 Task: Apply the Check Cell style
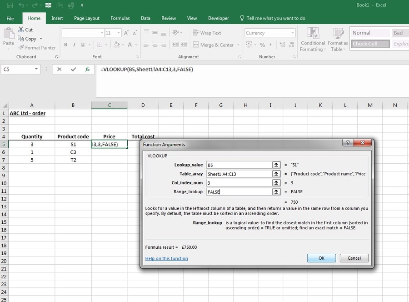(x=370, y=44)
